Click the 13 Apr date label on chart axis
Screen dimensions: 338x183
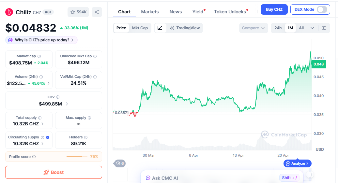tap(238, 155)
